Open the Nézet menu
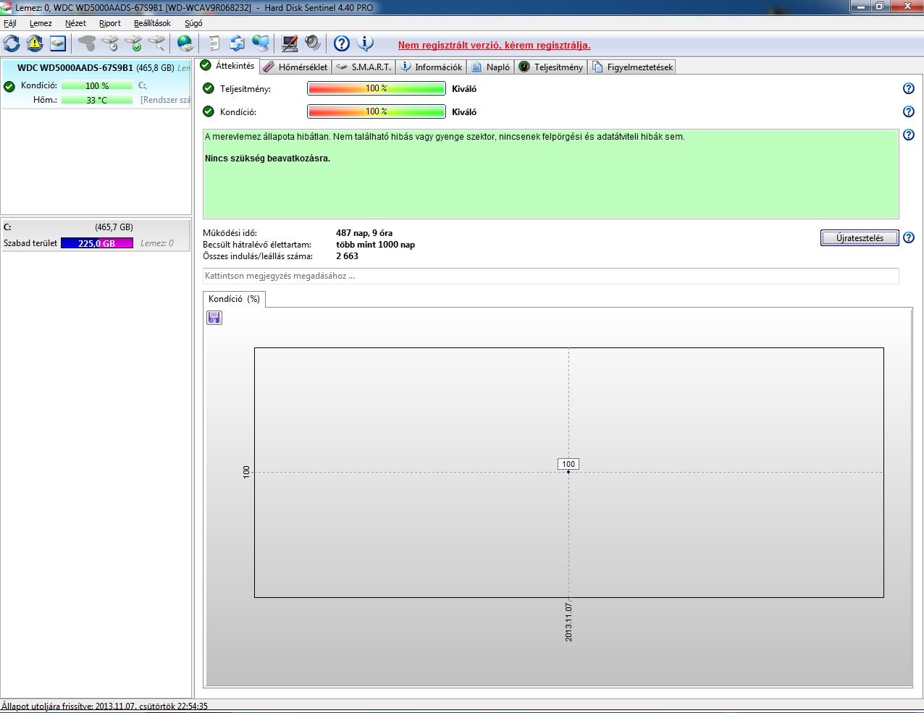The width and height of the screenshot is (924, 713). coord(75,23)
